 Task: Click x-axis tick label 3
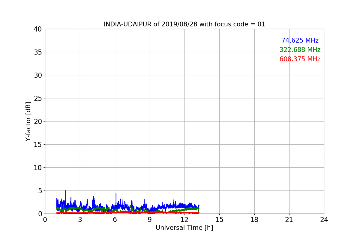click(x=80, y=220)
